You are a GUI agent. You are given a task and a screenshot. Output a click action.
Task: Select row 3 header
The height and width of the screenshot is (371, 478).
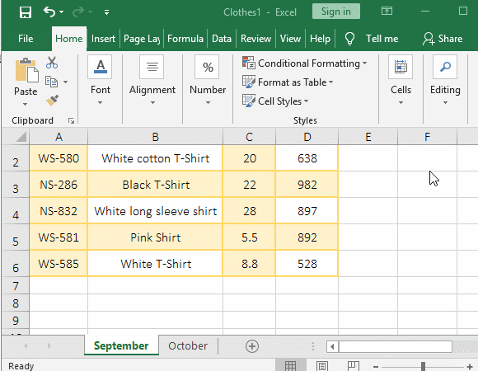(16, 185)
